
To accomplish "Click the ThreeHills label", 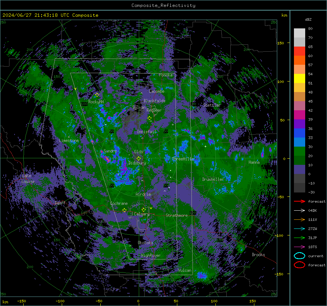I will (x=183, y=159).
